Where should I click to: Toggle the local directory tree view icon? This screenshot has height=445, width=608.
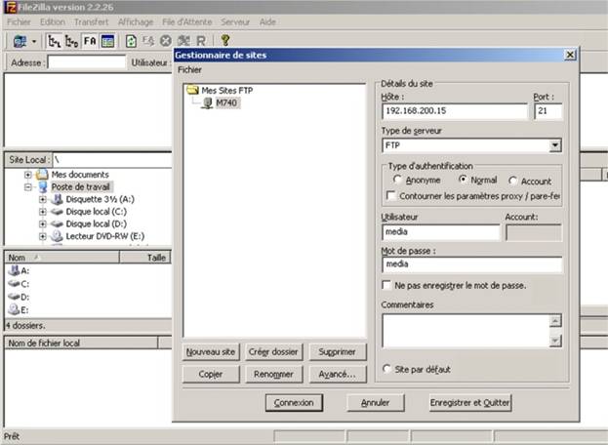pyautogui.click(x=54, y=41)
